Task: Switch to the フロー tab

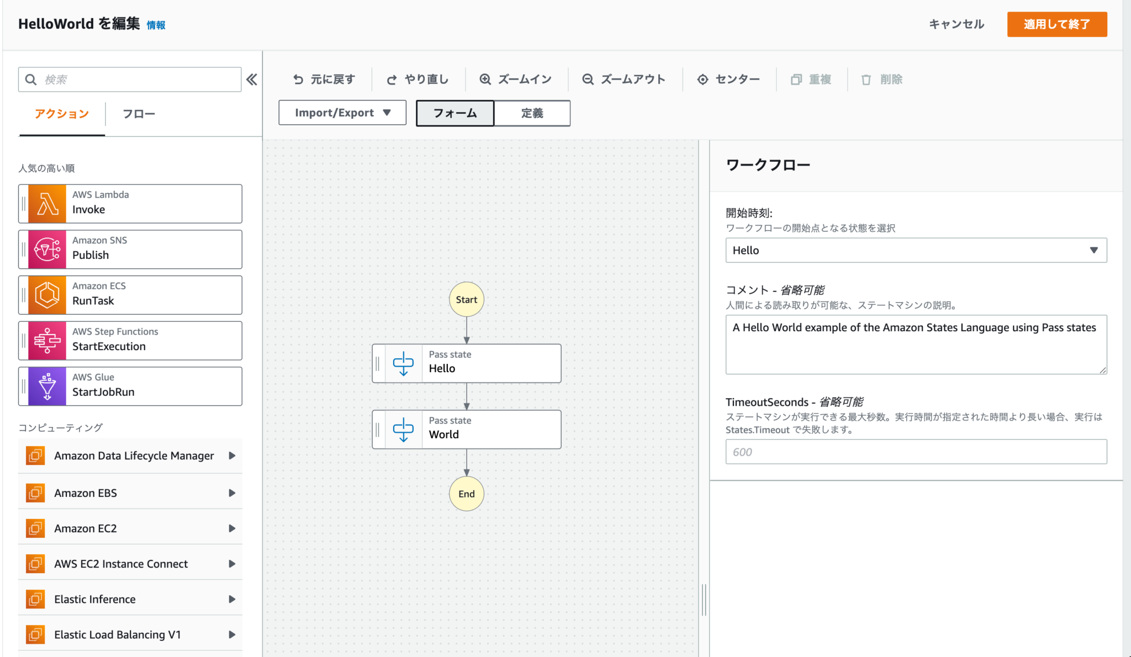Action: 139,114
